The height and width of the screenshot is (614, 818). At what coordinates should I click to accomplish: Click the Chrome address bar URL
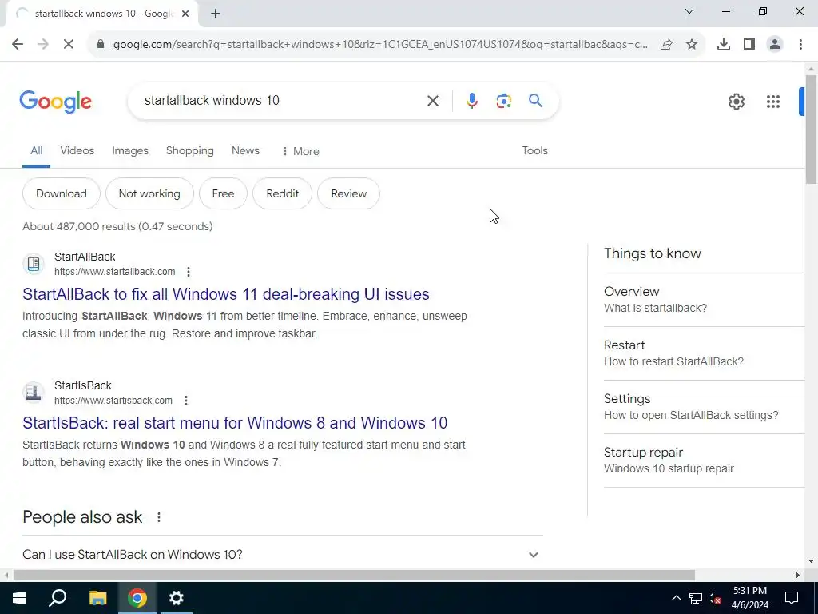coord(380,45)
